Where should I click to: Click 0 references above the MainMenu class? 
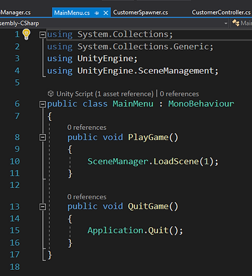pyautogui.click(x=179, y=94)
